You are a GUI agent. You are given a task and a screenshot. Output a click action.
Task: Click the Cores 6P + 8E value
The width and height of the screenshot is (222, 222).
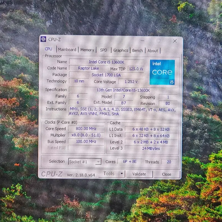click(x=130, y=162)
